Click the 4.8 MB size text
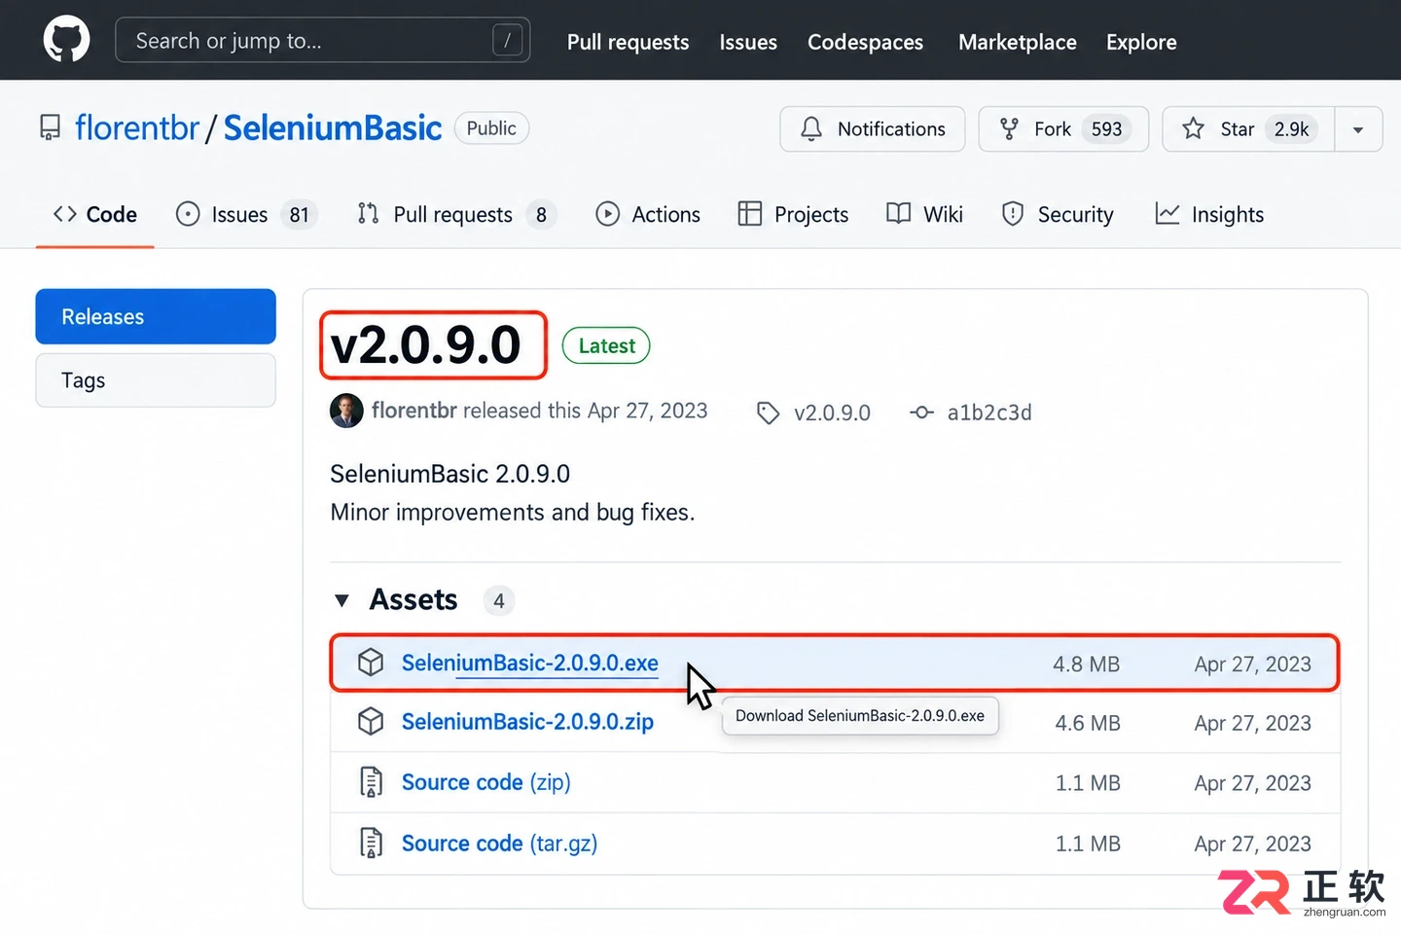Screen dimensions: 1401x934 [x=1086, y=664]
